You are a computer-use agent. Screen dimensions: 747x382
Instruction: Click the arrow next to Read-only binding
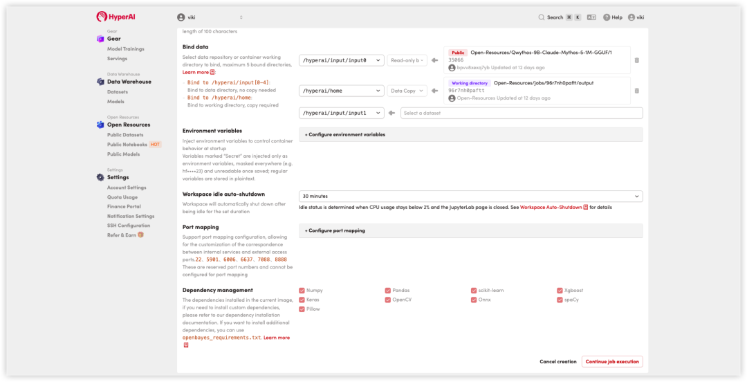click(x=434, y=61)
